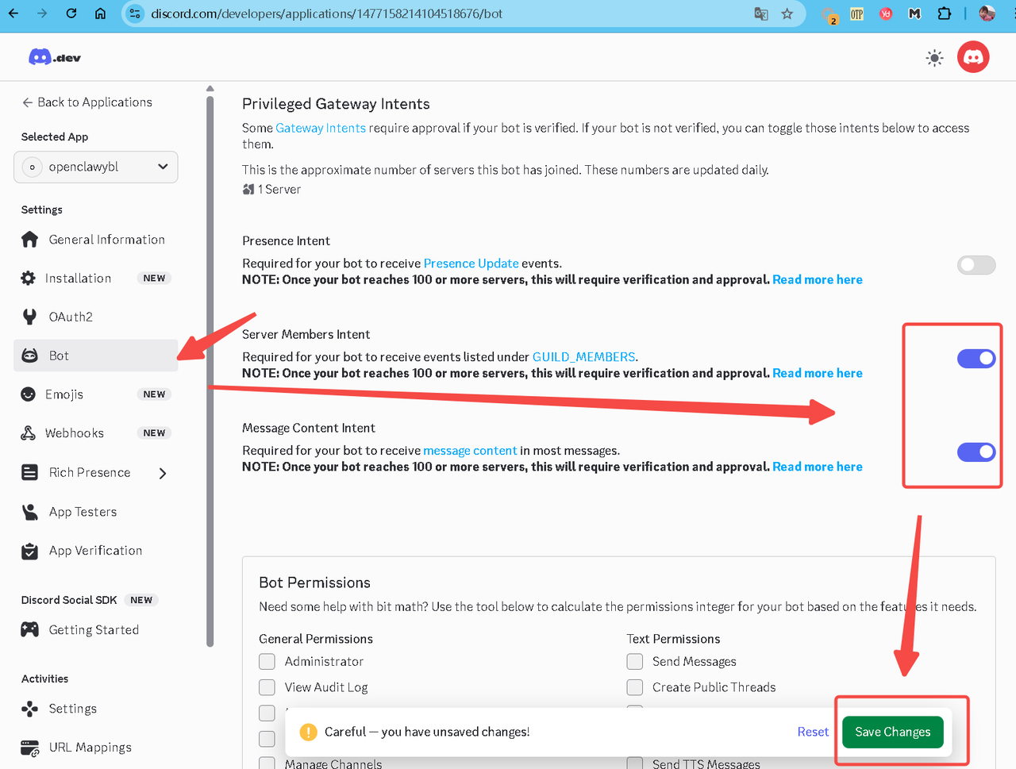Open the browser profile avatar
Image resolution: width=1016 pixels, height=769 pixels.
(x=987, y=13)
